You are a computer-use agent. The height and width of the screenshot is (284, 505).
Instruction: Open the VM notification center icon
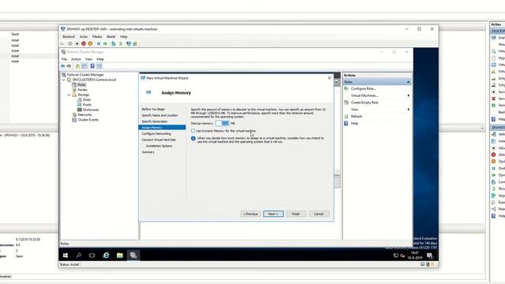tap(429, 256)
